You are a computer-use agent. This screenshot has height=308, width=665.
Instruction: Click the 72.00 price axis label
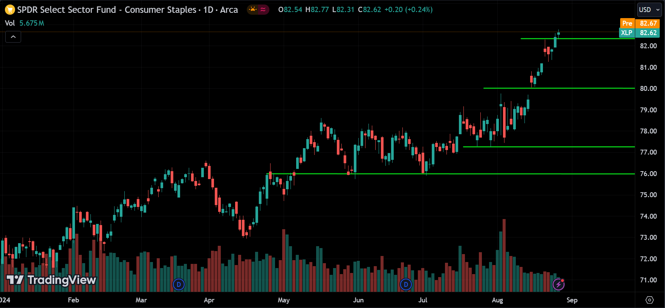tap(648, 259)
